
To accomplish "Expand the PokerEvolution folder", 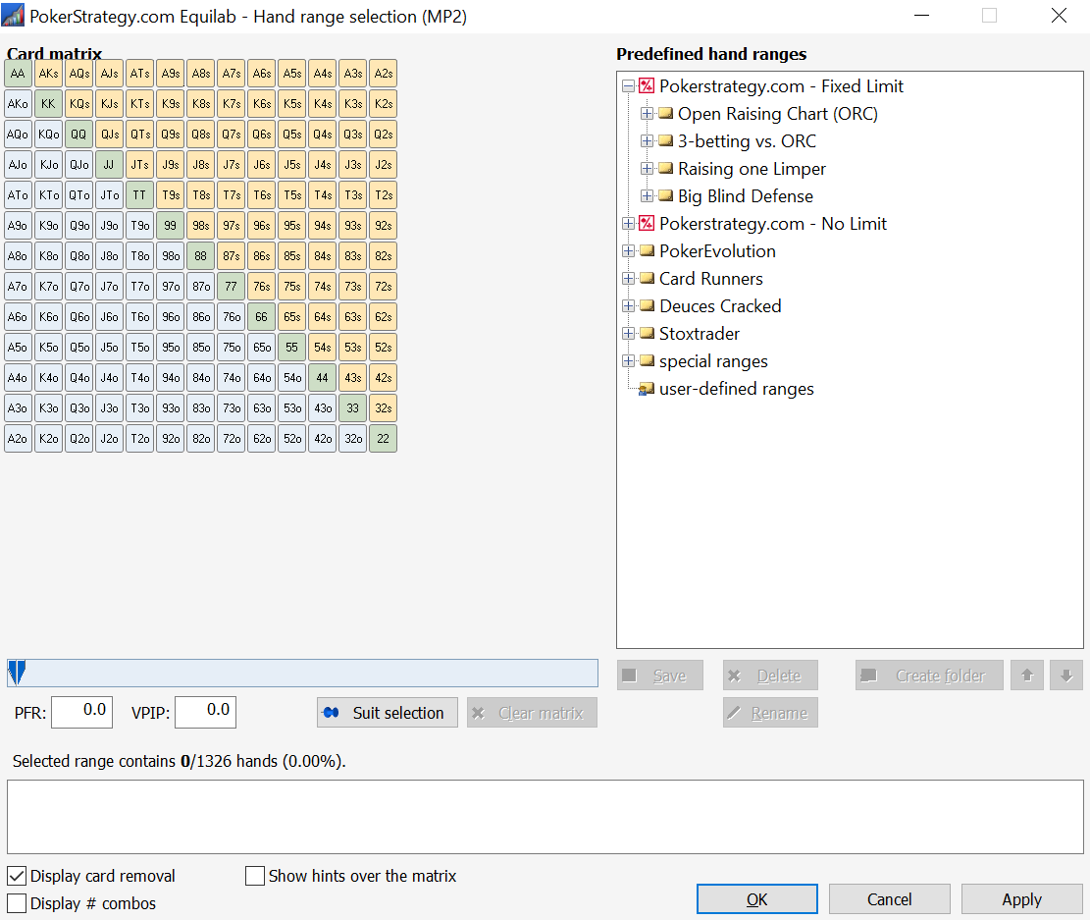I will (x=629, y=251).
